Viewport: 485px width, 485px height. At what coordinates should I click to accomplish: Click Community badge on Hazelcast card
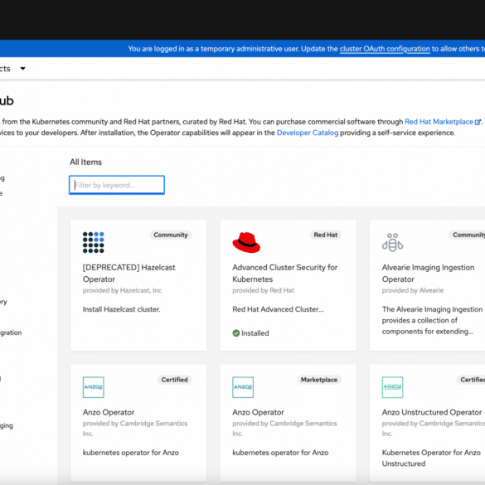[x=171, y=235]
